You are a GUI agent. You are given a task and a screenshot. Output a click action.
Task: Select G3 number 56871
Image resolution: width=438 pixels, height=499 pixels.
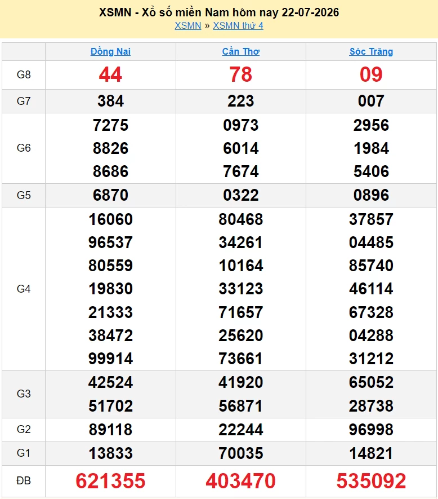240,406
